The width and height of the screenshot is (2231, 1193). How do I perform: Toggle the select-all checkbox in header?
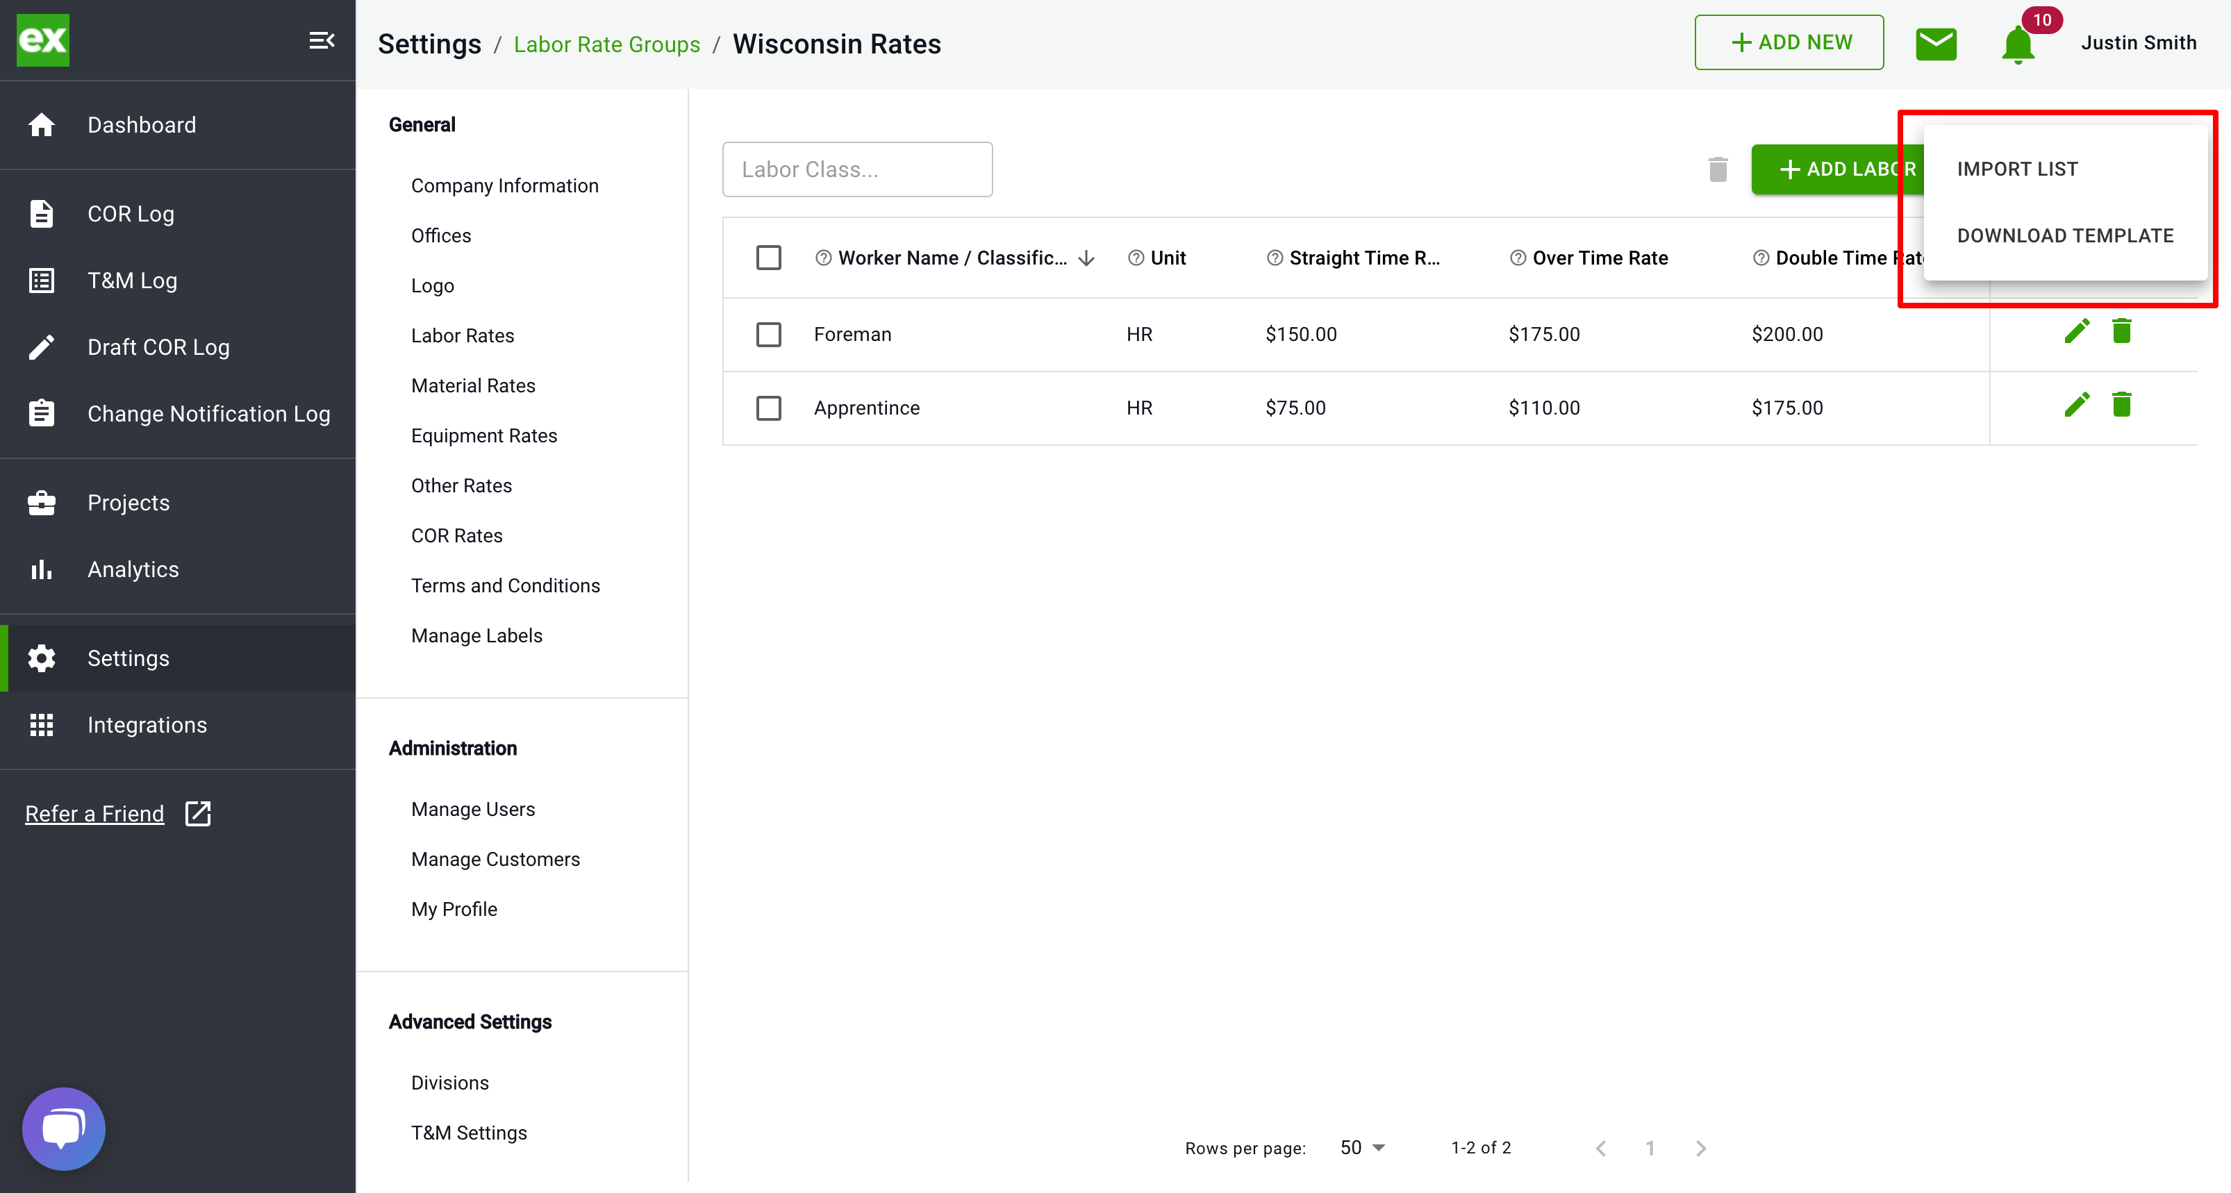768,258
